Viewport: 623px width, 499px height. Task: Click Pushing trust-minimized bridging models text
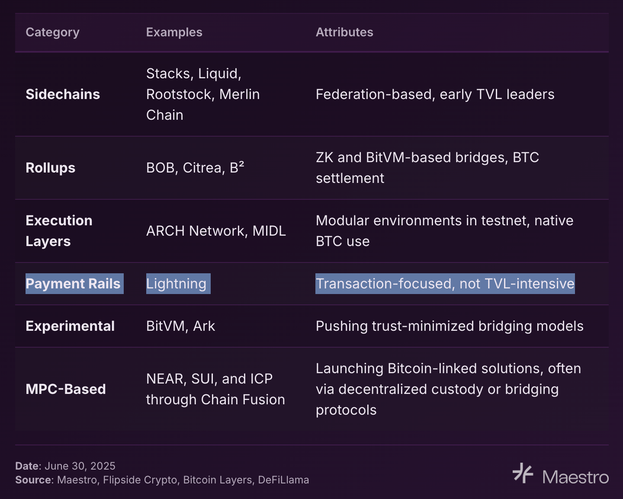click(449, 326)
